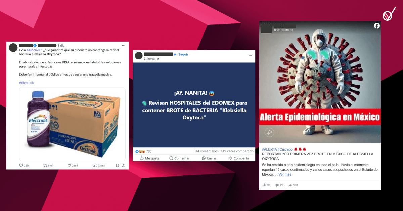Open the three-dot menu on Facebook post

coord(250,55)
